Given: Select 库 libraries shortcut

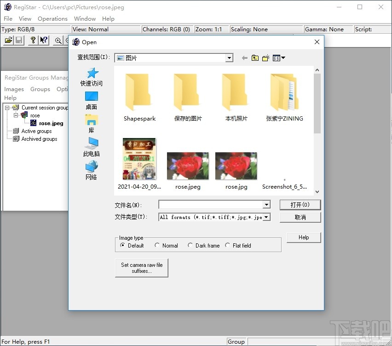Looking at the screenshot, I should pyautogui.click(x=92, y=124).
